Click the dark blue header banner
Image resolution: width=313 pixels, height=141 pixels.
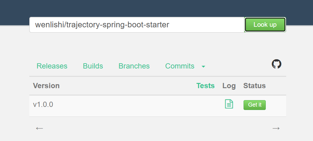[156, 8]
